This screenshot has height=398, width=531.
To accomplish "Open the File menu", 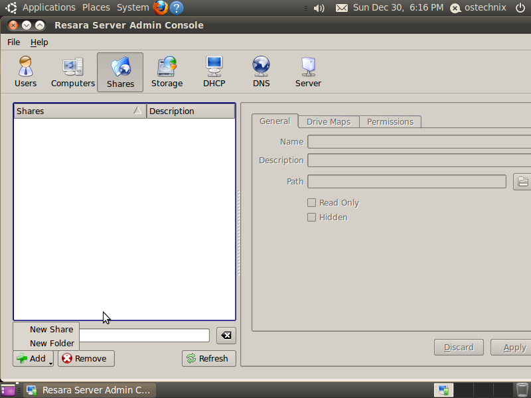I will click(13, 42).
